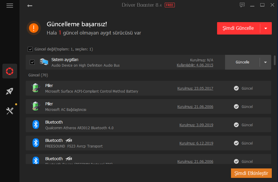Viewport: 278px width, 182px height.
Task: Open Kurulmuş: 21.06.2006 link for AC Bağdaştırıcısı
Action: pyautogui.click(x=195, y=107)
